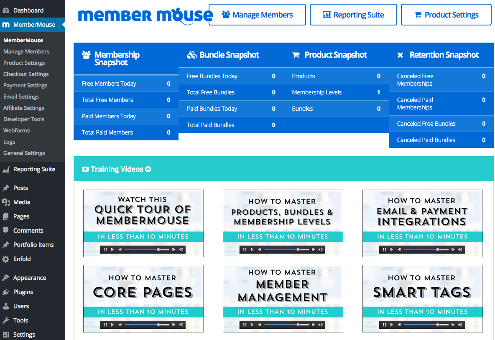
Task: Click the Retention Snapshot X icon
Action: (400, 55)
